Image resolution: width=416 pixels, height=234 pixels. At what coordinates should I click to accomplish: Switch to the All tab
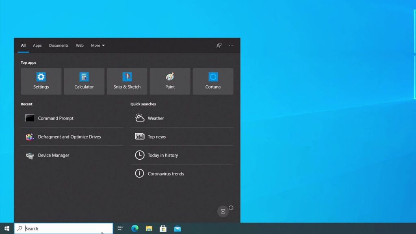pos(23,45)
